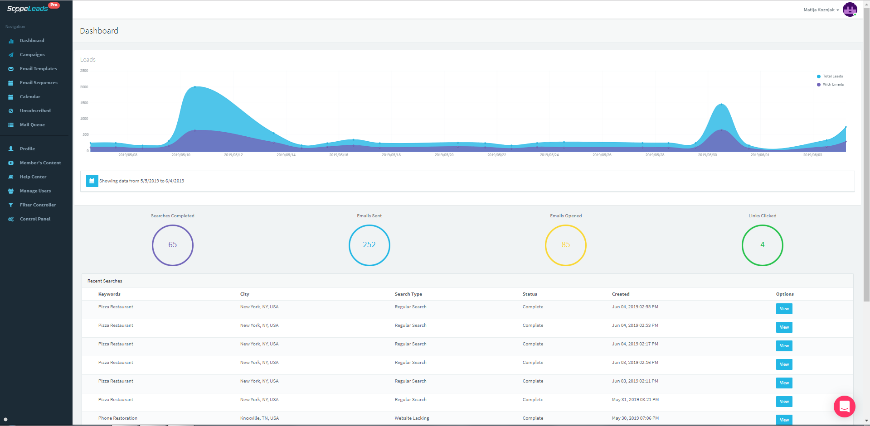Click the user avatar in top right
The width and height of the screenshot is (870, 426).
850,10
